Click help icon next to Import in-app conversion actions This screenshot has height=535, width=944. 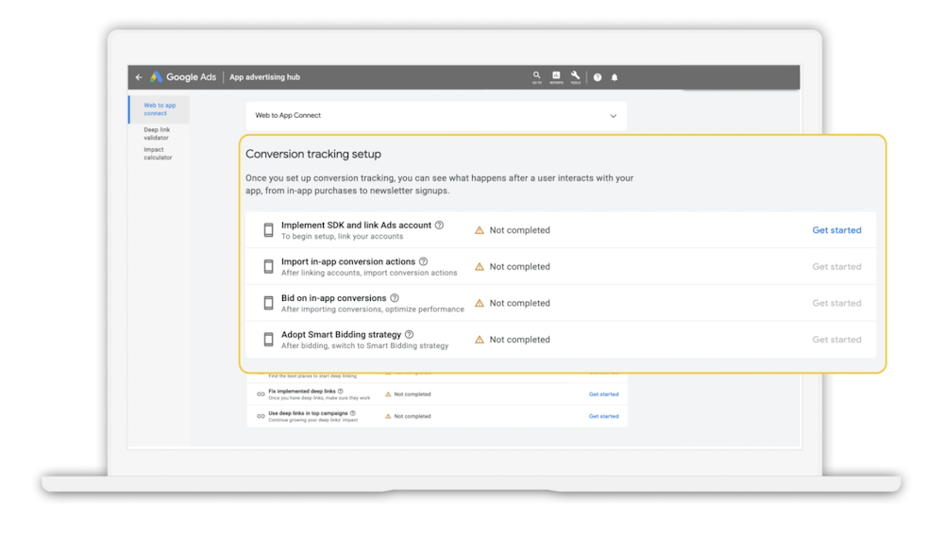pyautogui.click(x=423, y=261)
